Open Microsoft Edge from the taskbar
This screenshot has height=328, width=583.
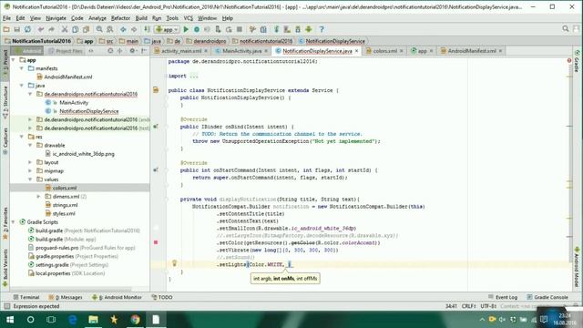[73, 320]
